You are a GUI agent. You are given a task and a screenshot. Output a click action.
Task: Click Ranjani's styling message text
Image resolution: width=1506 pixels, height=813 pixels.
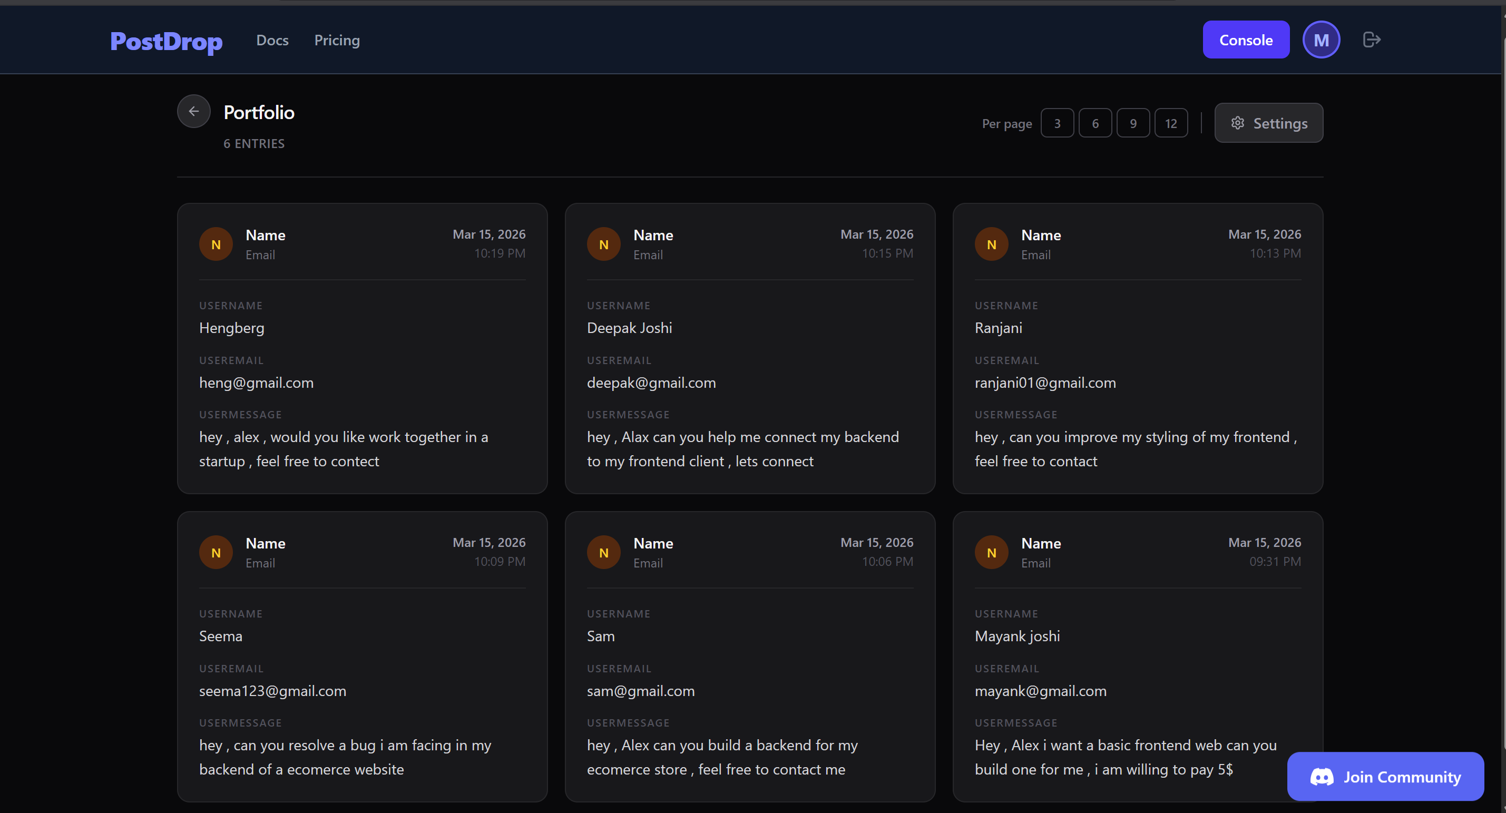click(x=1136, y=449)
